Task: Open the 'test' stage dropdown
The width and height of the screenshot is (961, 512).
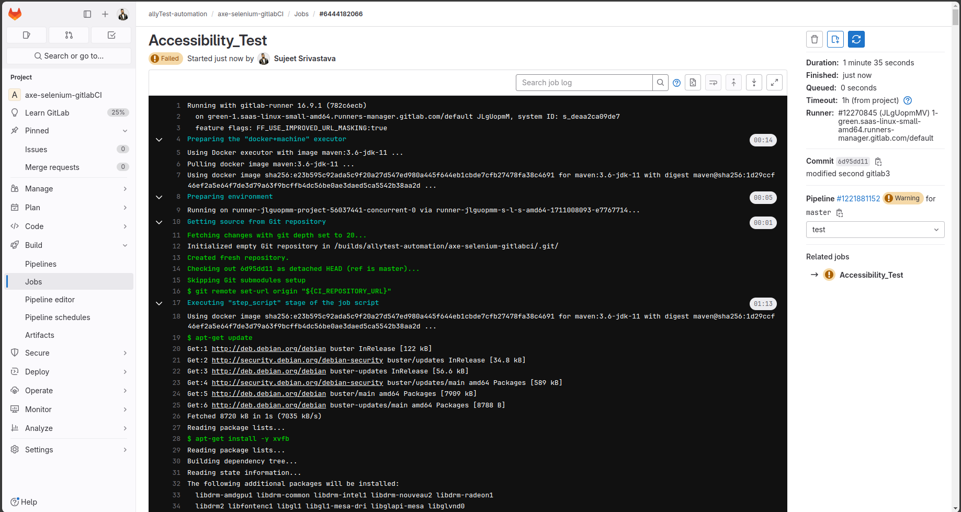Action: [875, 230]
